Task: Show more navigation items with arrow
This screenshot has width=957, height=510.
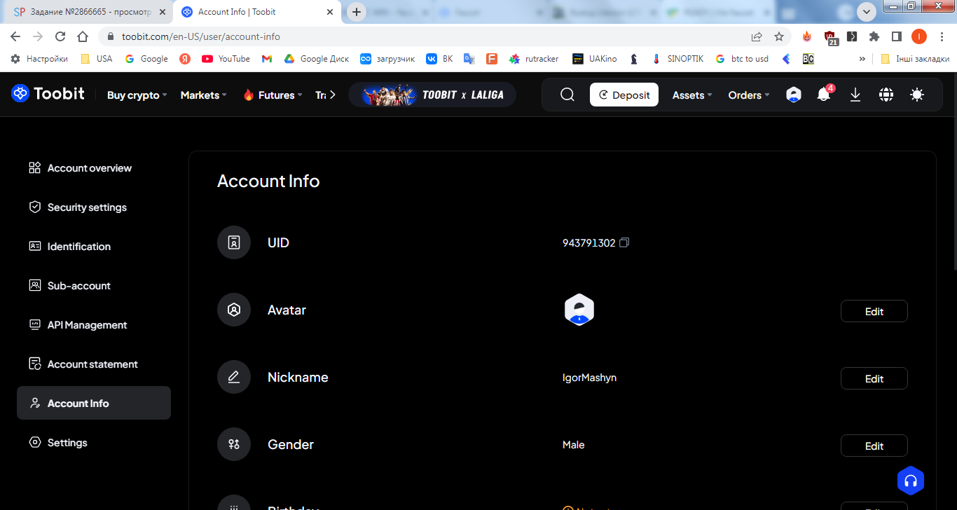Action: coord(332,95)
